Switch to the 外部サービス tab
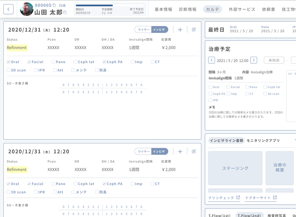The image size is (296, 217). [x=242, y=9]
